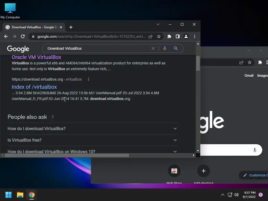Submit the search with the magnifier icon
The height and width of the screenshot is (201, 268).
click(x=176, y=48)
